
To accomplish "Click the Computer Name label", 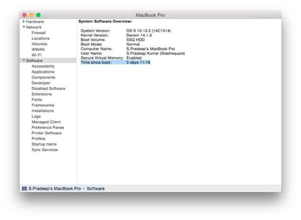I will coord(96,49).
